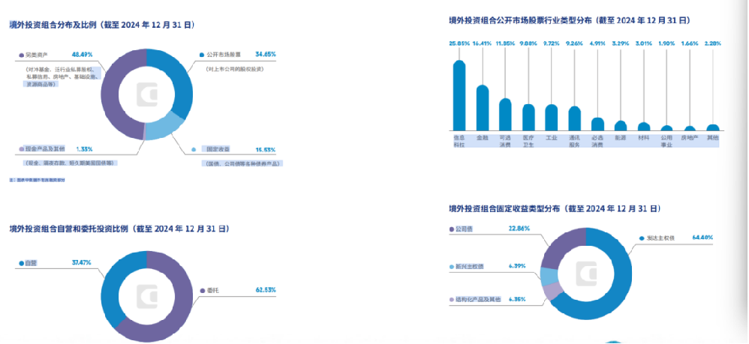Click the 境外投资组合自营和委托投资比例 chart title
Screen dimensions: 749x344
pyautogui.click(x=119, y=228)
